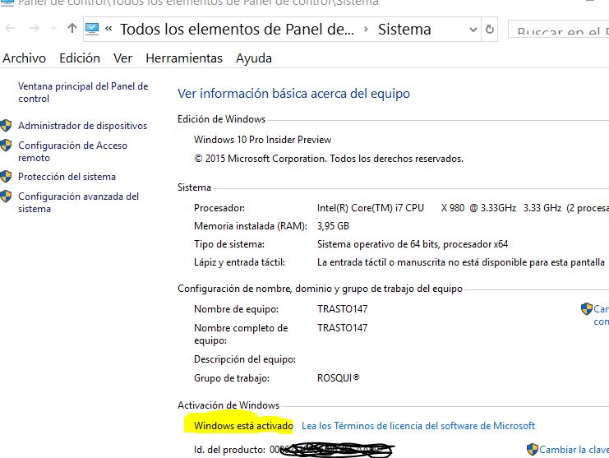Image resolution: width=609 pixels, height=458 pixels.
Task: Open Configuración avanzada del sistema link
Action: coord(78,202)
